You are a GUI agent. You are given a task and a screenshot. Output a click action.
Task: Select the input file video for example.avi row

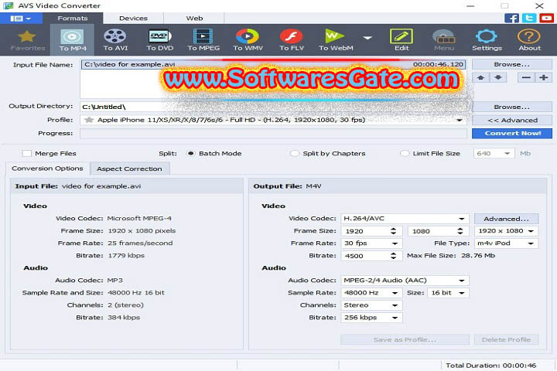coord(274,64)
